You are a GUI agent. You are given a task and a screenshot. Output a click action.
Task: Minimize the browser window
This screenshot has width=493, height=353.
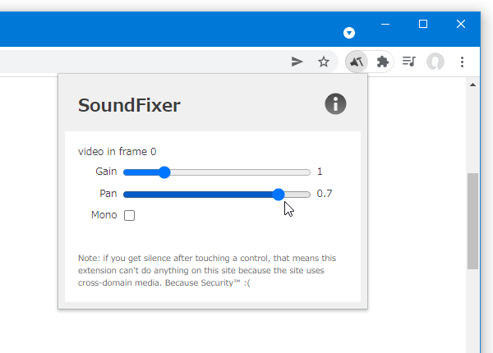(x=385, y=24)
